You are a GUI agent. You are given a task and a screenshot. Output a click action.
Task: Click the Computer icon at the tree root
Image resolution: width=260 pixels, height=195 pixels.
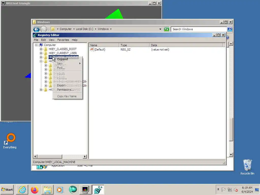point(41,45)
